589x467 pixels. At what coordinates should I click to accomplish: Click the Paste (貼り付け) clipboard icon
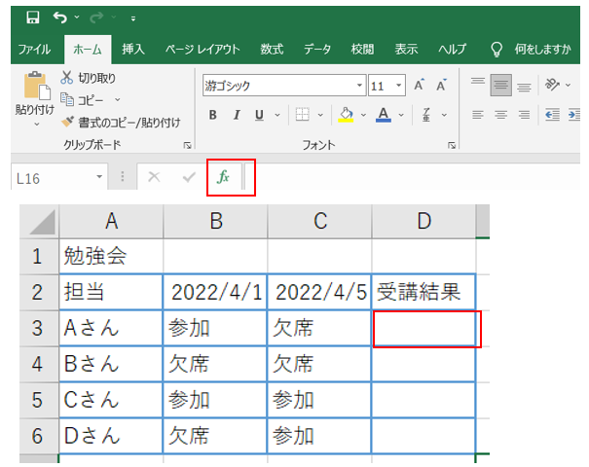33,88
